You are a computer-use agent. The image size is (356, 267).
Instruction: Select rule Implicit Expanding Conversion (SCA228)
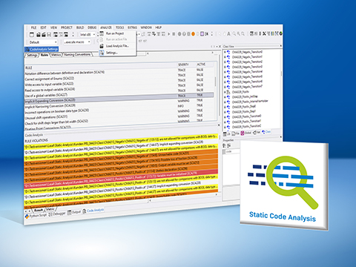tap(119, 98)
